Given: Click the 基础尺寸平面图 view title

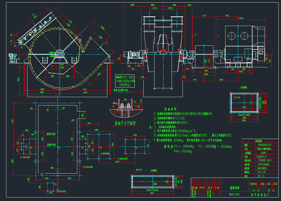Looking at the screenshot, I should pyautogui.click(x=125, y=124).
